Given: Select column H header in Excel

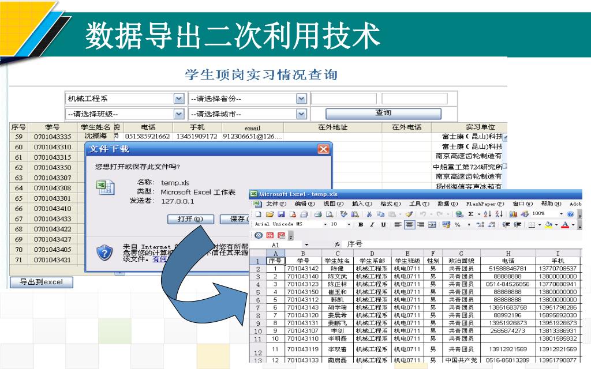Looking at the screenshot, I should [508, 254].
